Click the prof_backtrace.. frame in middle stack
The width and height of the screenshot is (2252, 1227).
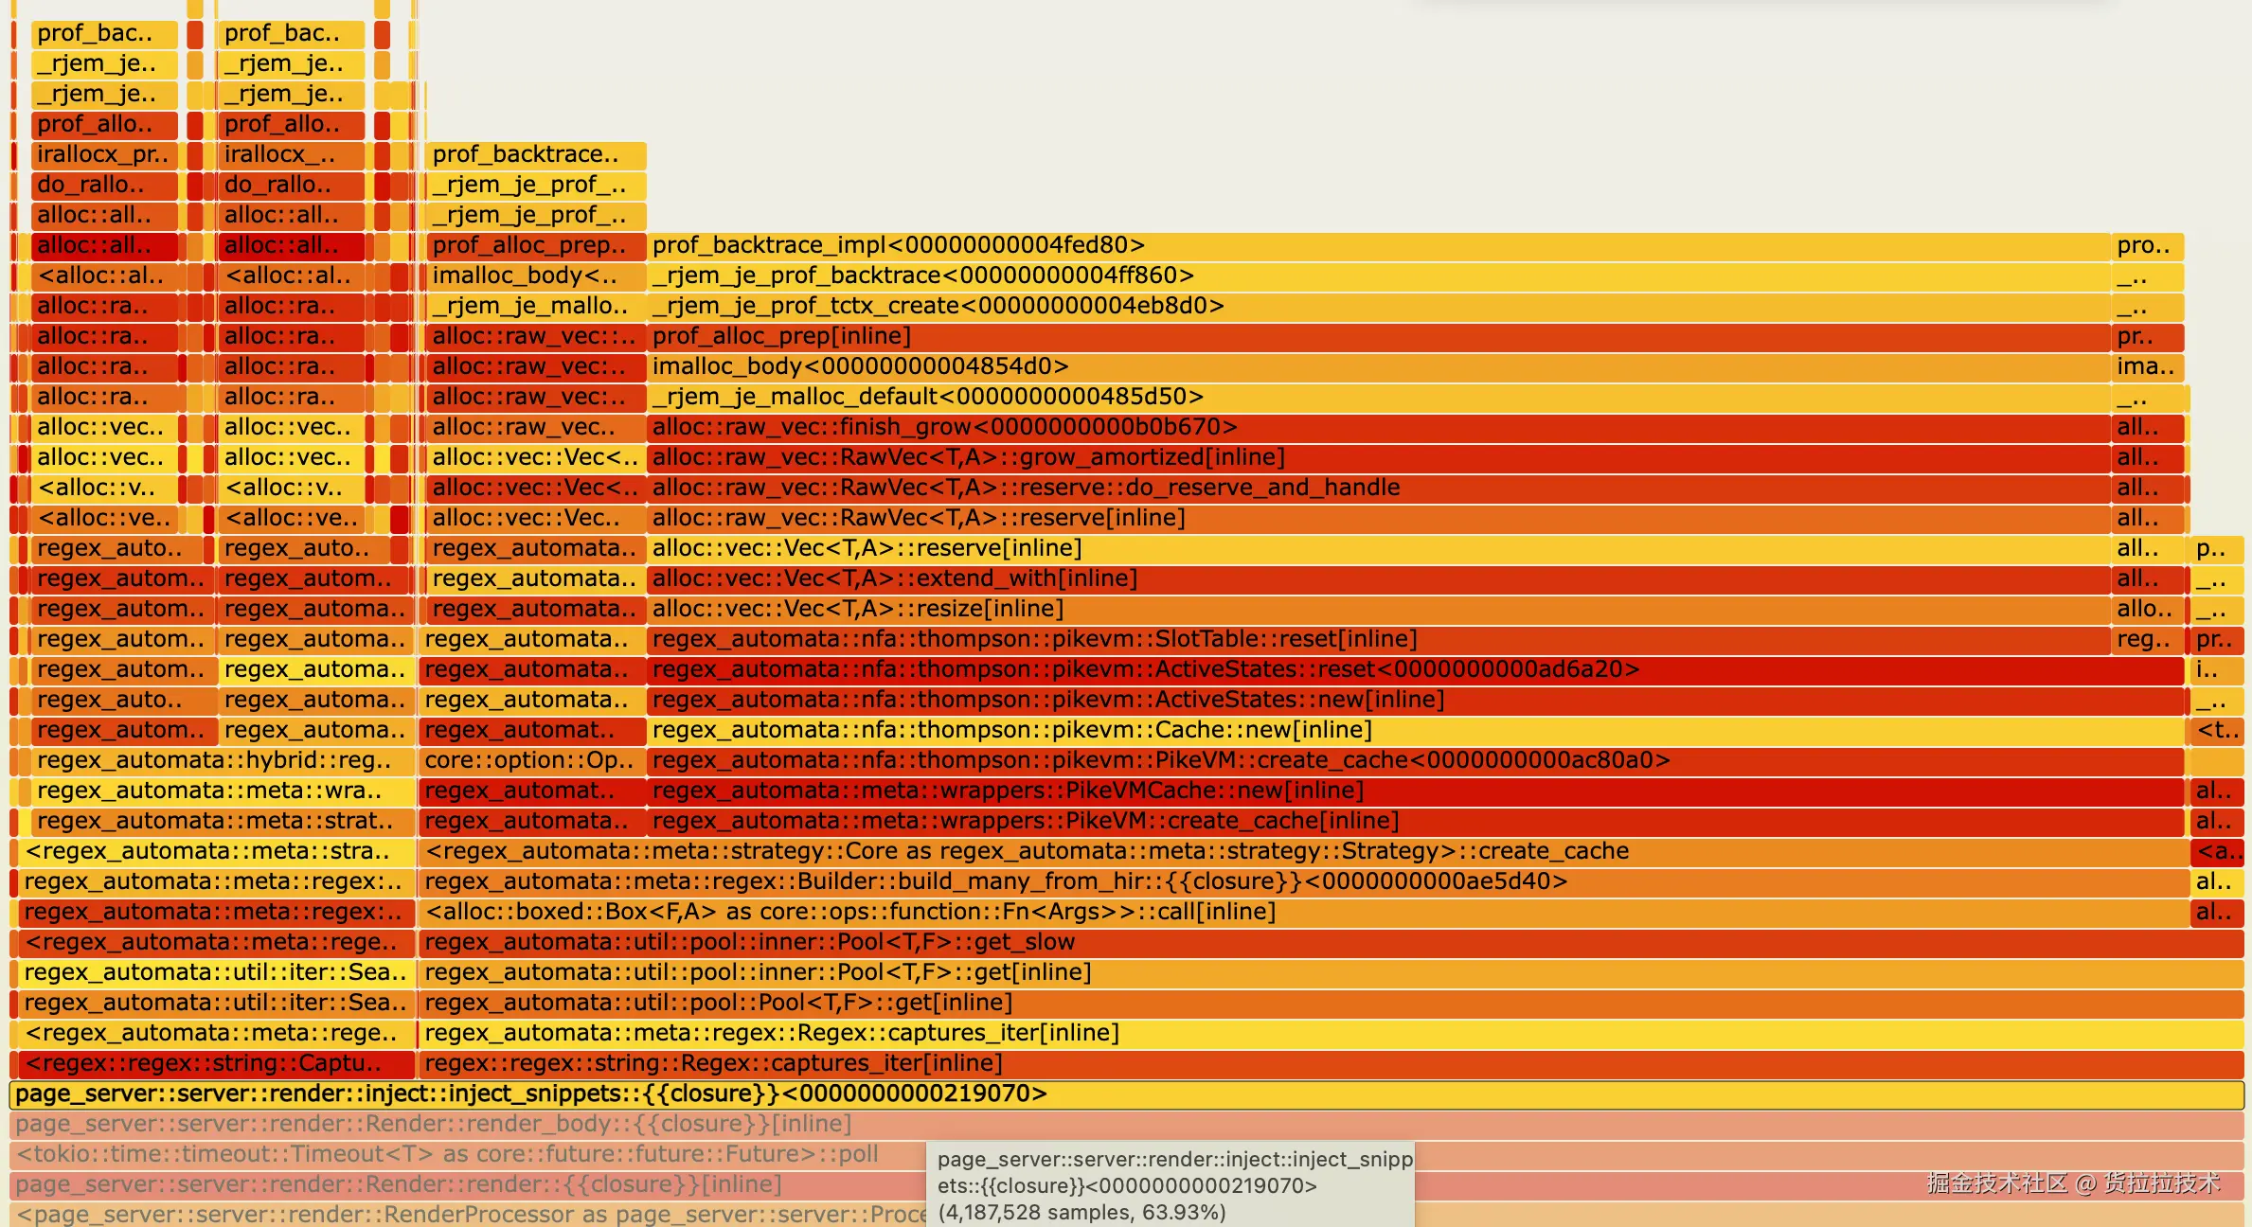coord(536,154)
